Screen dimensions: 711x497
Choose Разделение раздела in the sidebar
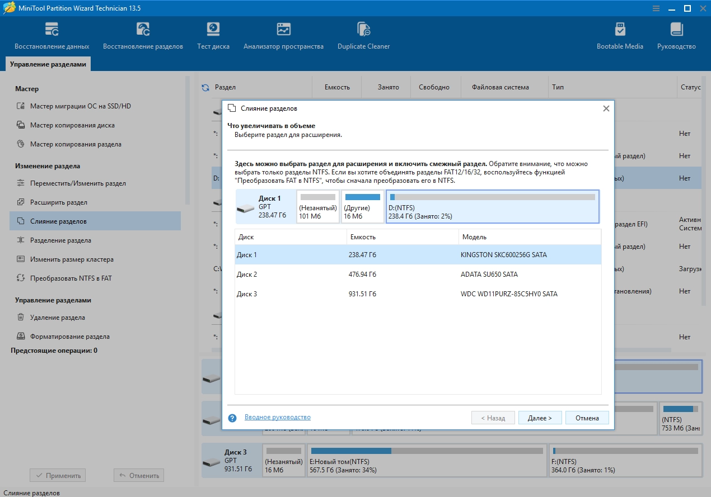[x=60, y=240]
